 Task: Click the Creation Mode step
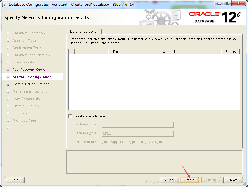click(x=25, y=40)
